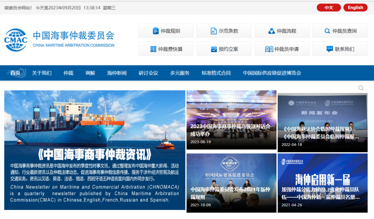The image size is (374, 219).
Task: Click the 仲裁员申请 open book icon
Action: (x=269, y=49)
